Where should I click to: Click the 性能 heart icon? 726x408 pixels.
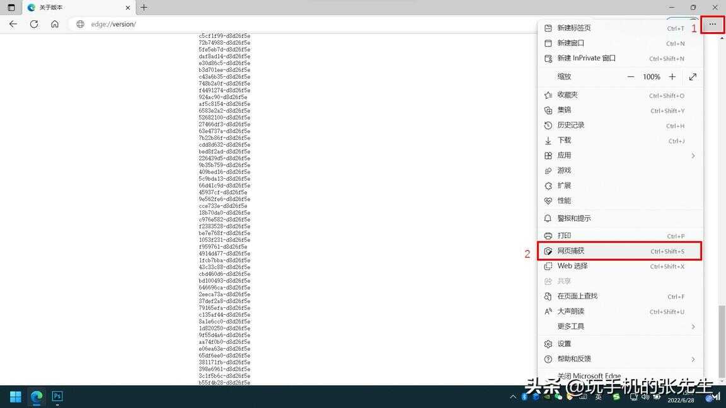click(548, 201)
